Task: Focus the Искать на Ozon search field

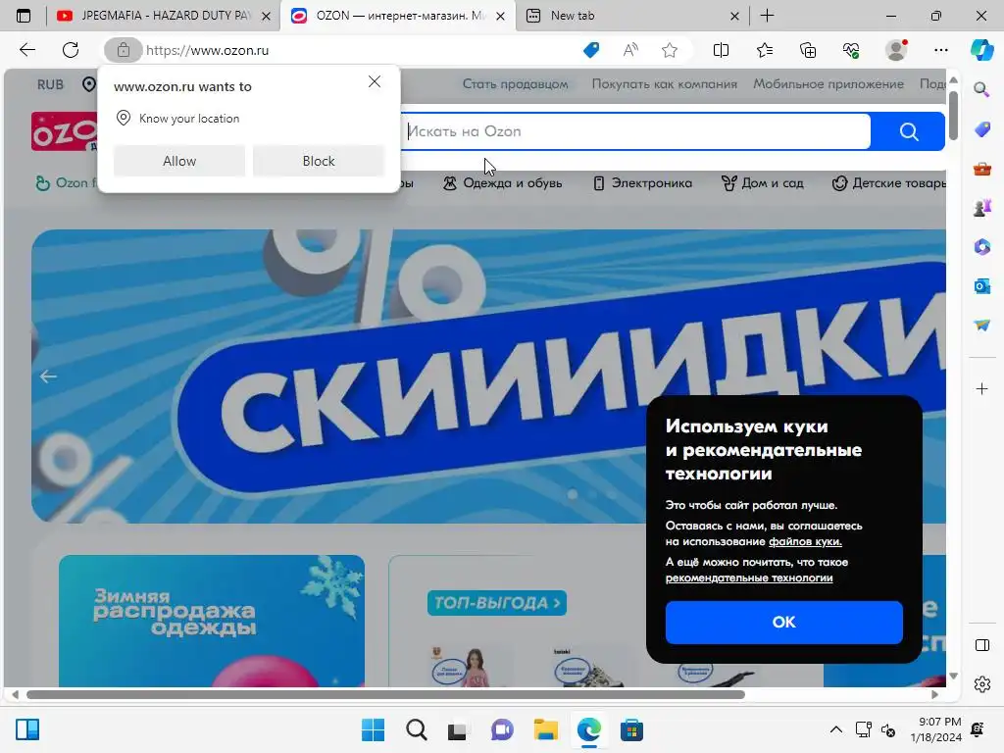Action: click(x=637, y=131)
